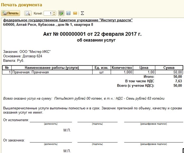Save document with floppy disk icon
Viewport: 184px width, 153px height.
point(68,13)
